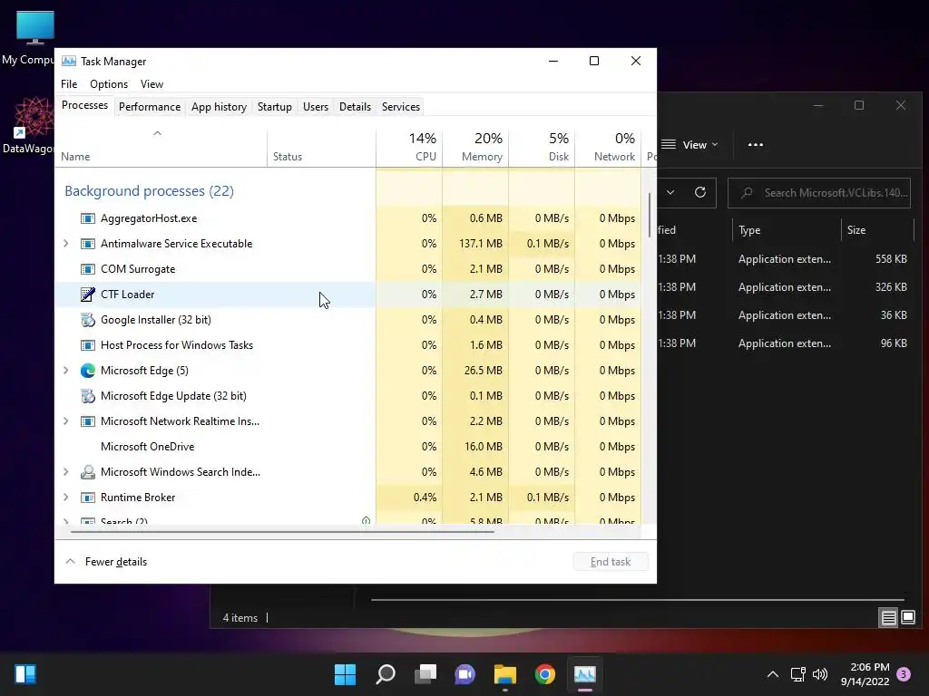Sort processes by the Name column header
Viewport: 929px width, 696px height.
click(x=161, y=147)
